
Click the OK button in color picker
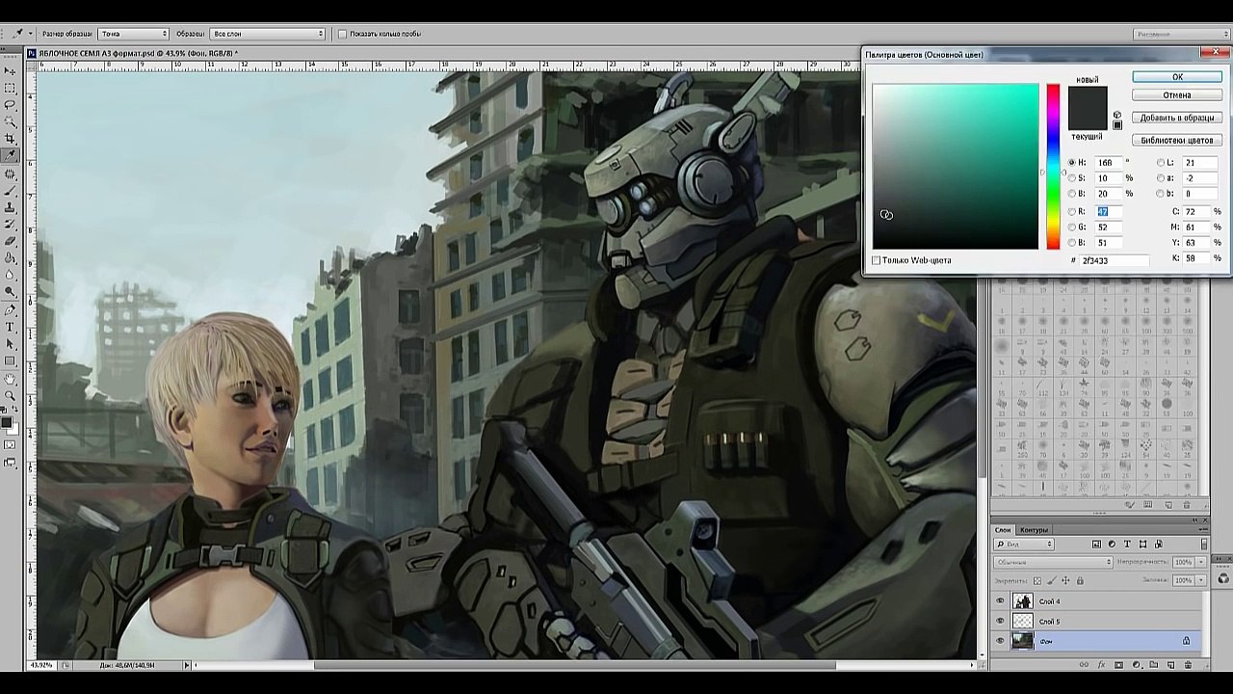pos(1177,77)
